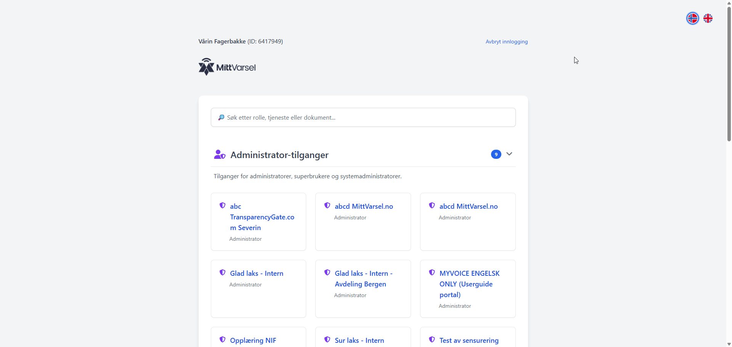Screen dimensions: 732x347
Task: Cancel login via Avbryt innlogging
Action: click(506, 42)
